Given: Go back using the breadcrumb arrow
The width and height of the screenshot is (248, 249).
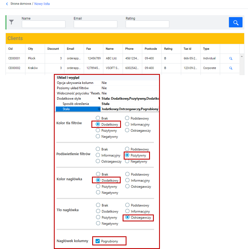Looking at the screenshot, I should tap(7, 4).
